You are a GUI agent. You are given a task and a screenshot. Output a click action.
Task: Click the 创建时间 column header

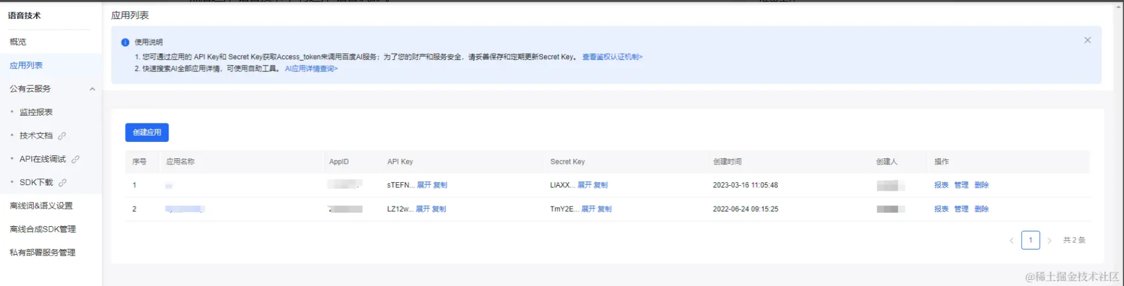click(727, 162)
